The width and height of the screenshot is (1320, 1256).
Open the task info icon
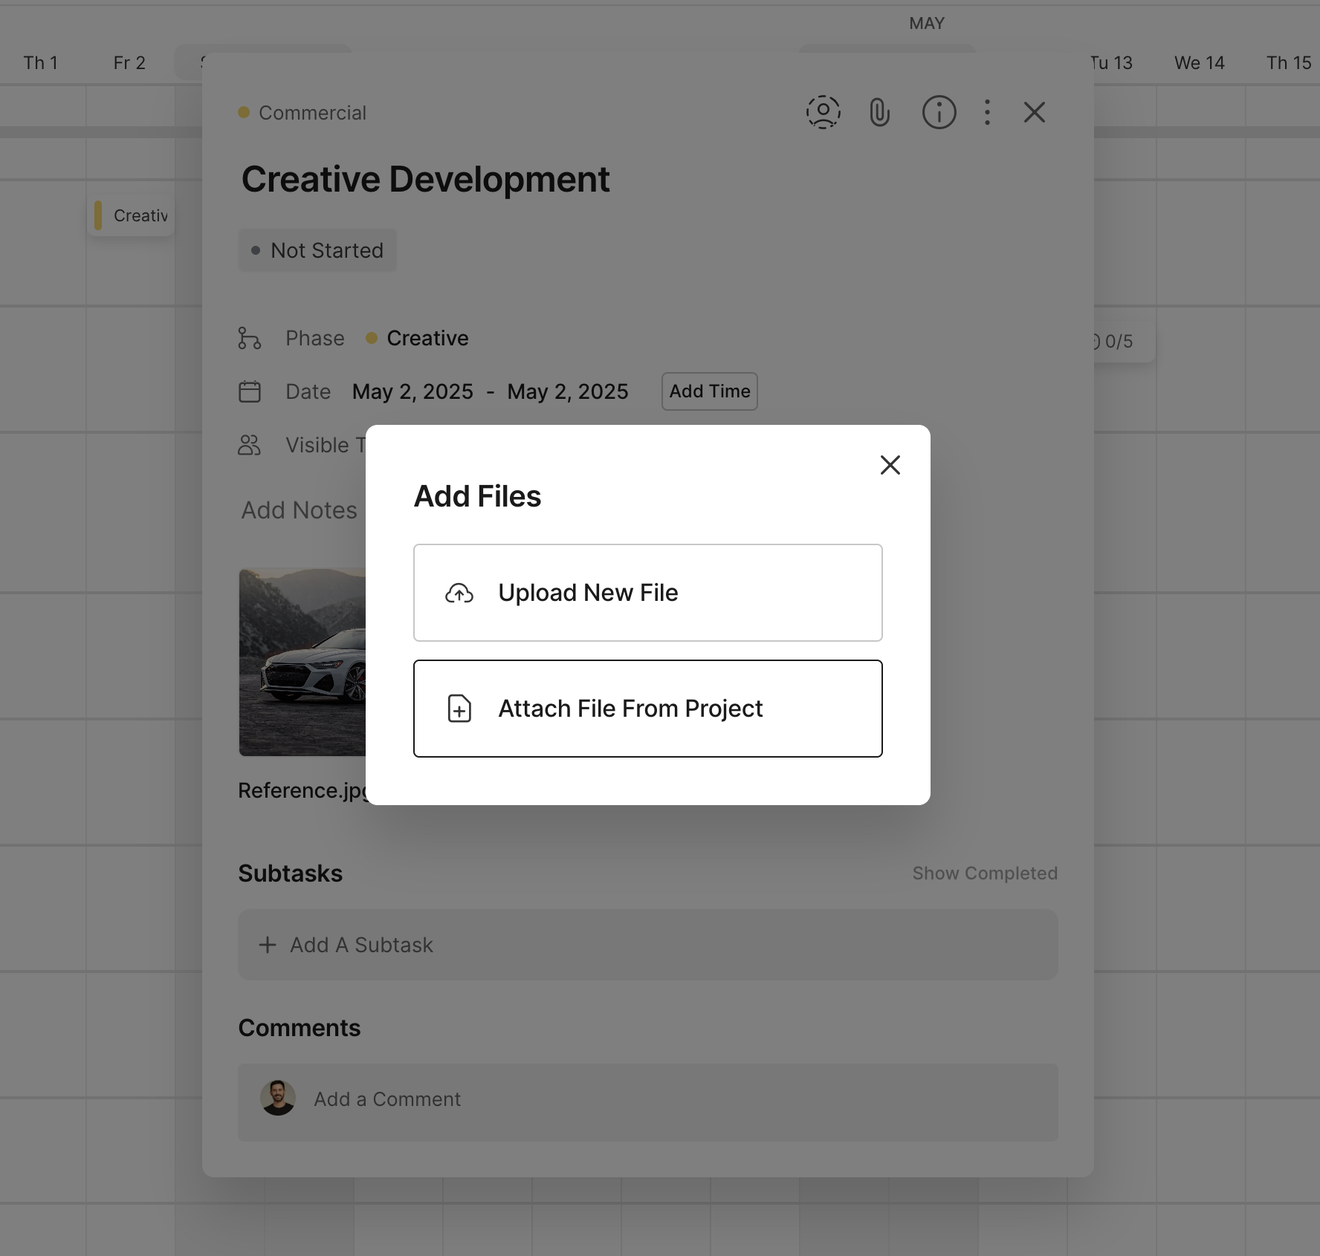(939, 113)
